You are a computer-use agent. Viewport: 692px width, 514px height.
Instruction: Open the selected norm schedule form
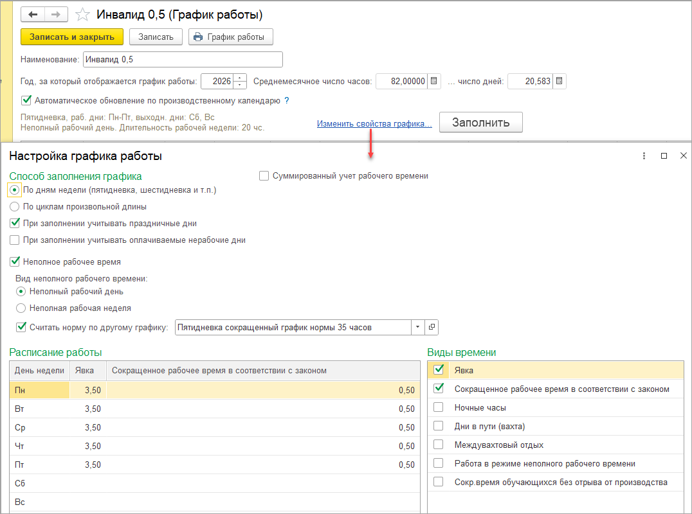point(432,327)
